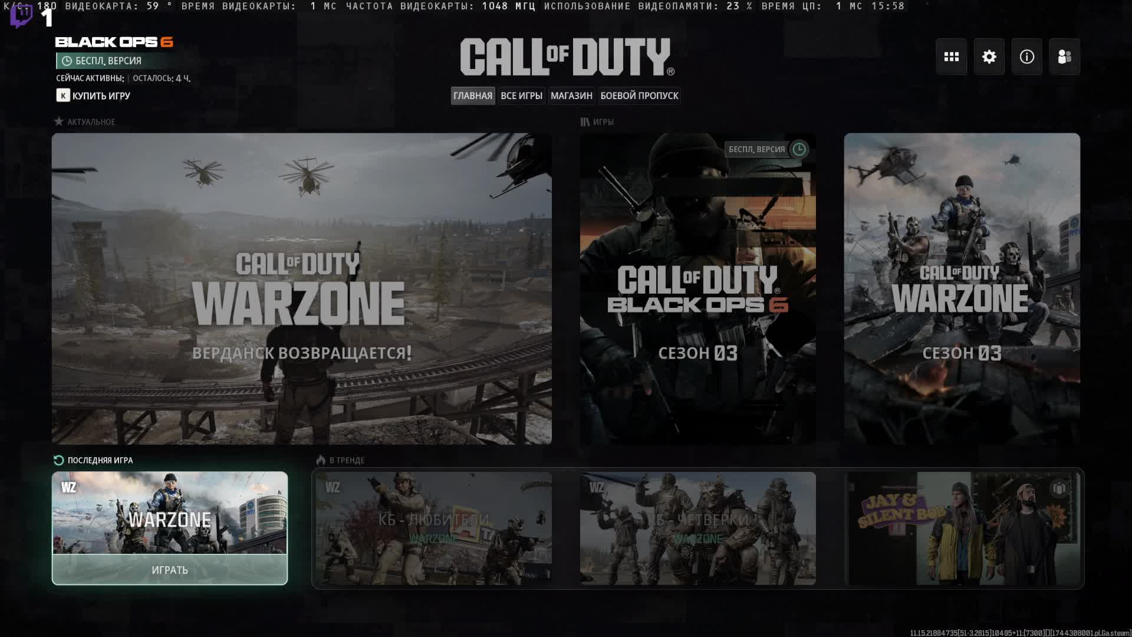Click the Twitch logo icon

pos(21,16)
